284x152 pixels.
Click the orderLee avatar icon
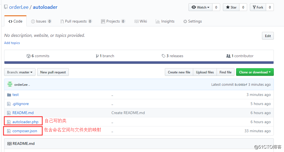[x=10, y=84]
